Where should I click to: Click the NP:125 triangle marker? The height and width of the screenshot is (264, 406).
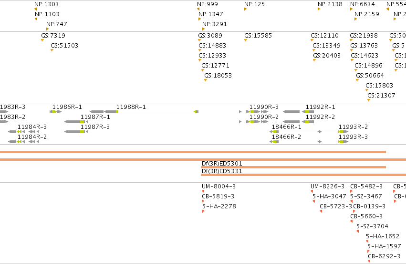tap(245, 10)
